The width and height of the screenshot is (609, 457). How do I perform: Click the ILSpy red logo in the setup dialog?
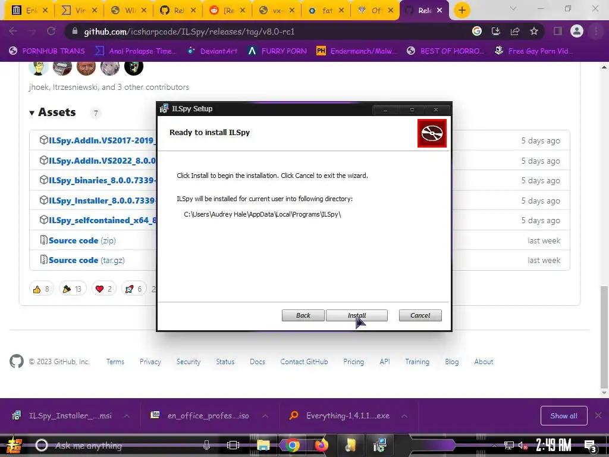(x=432, y=133)
